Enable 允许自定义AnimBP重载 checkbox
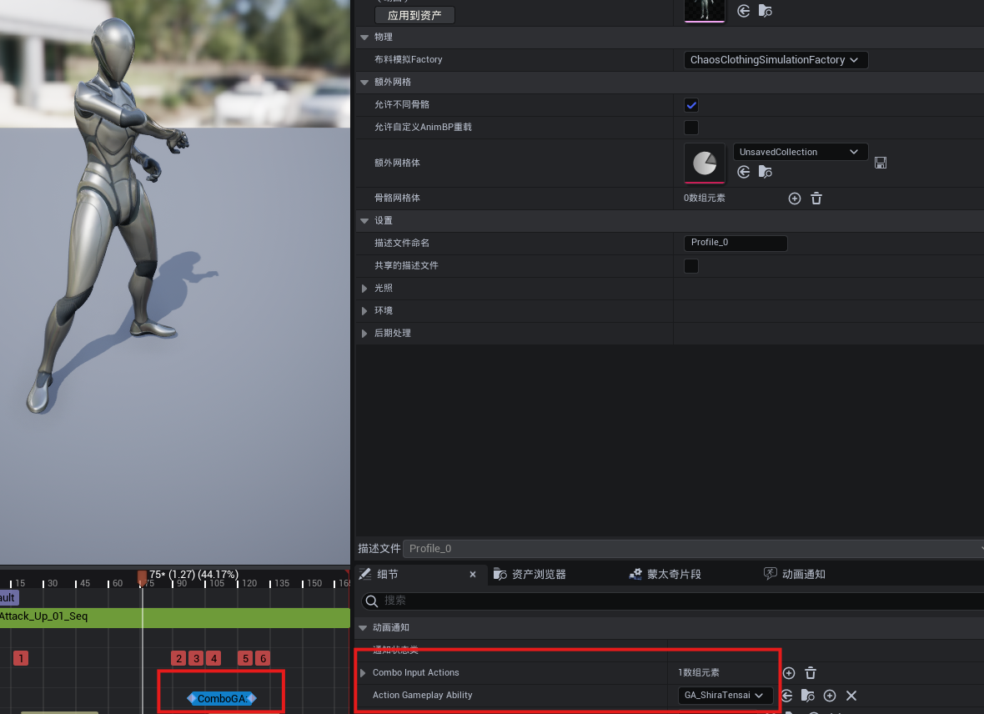Image resolution: width=984 pixels, height=714 pixels. coord(690,128)
